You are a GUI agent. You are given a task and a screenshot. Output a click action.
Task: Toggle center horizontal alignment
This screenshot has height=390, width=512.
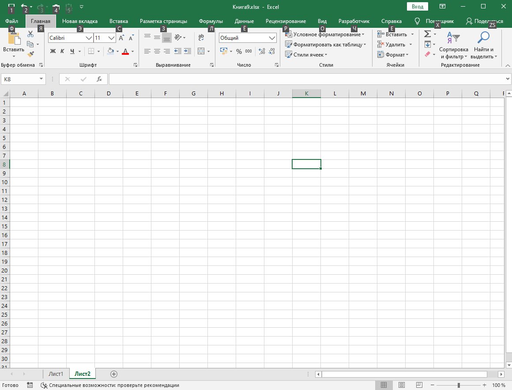point(157,51)
